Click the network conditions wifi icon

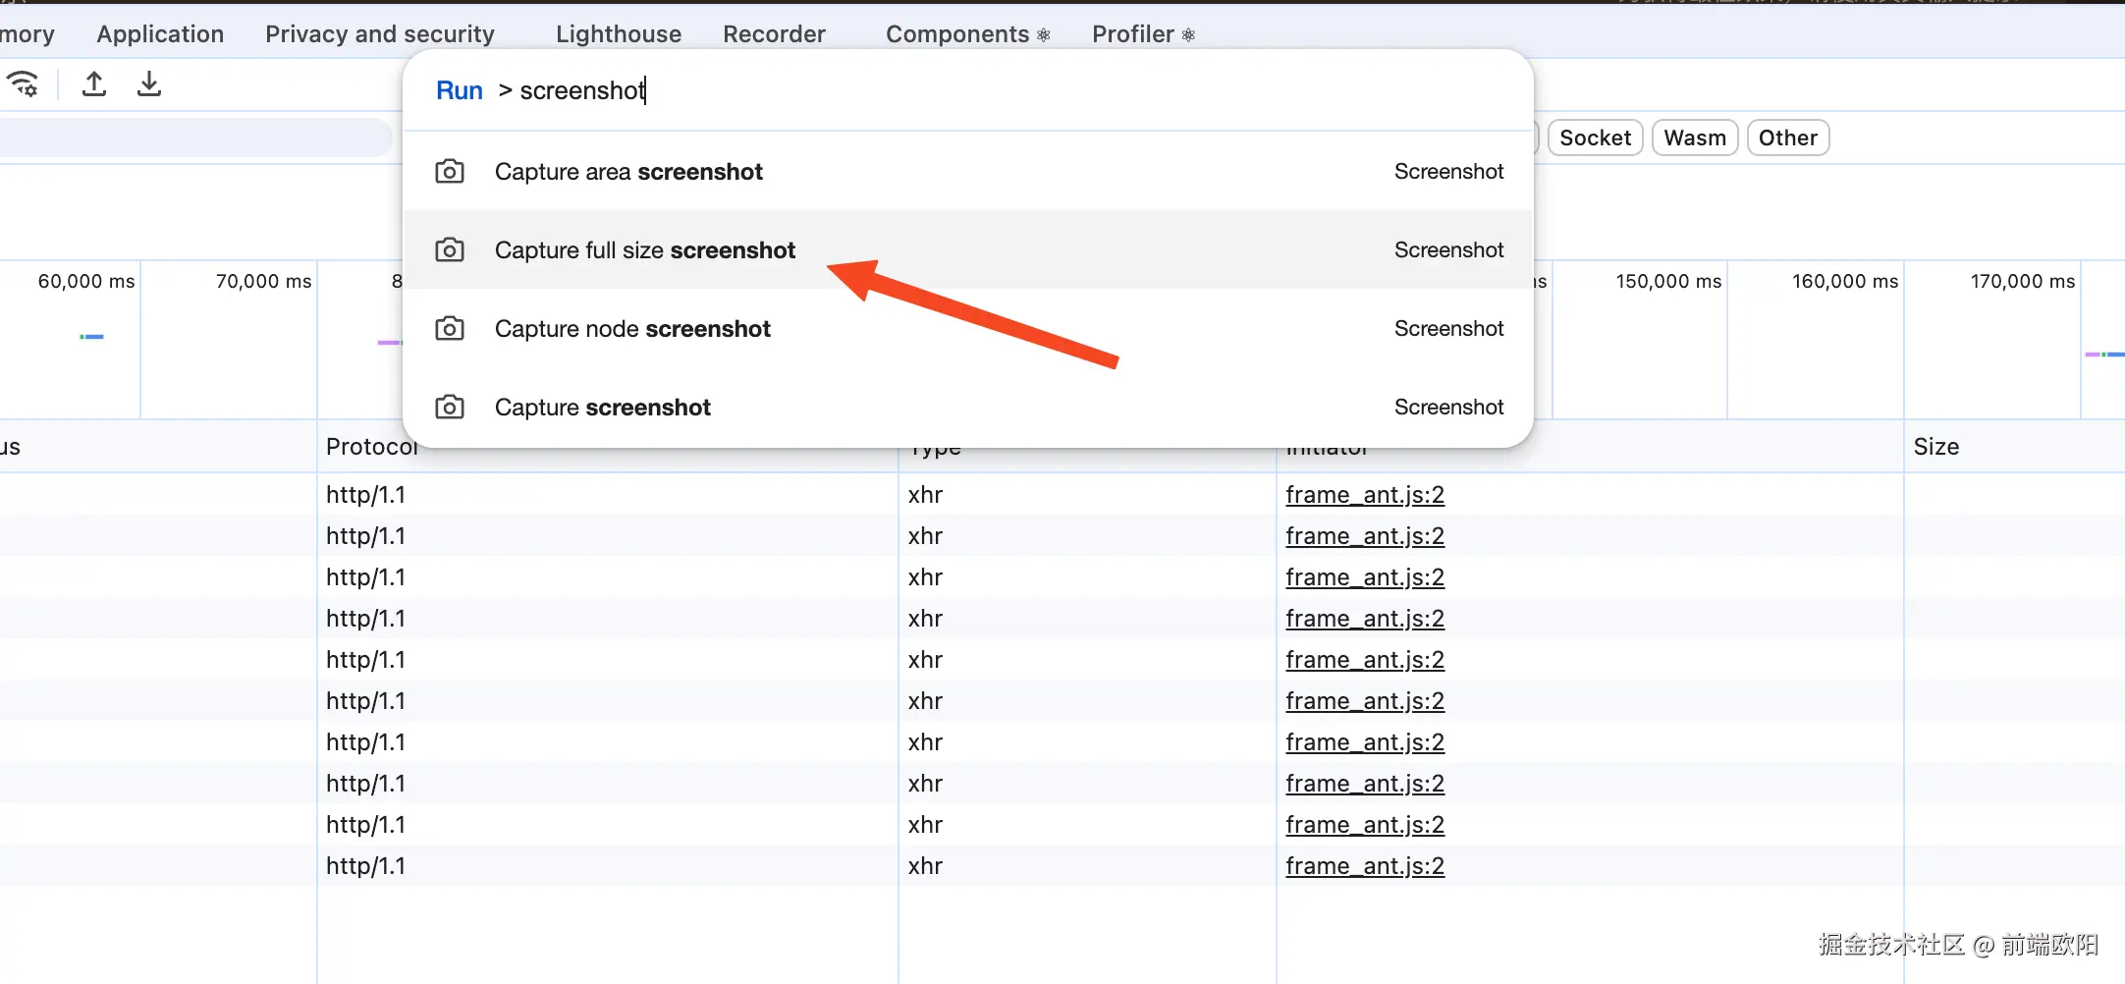pos(23,84)
